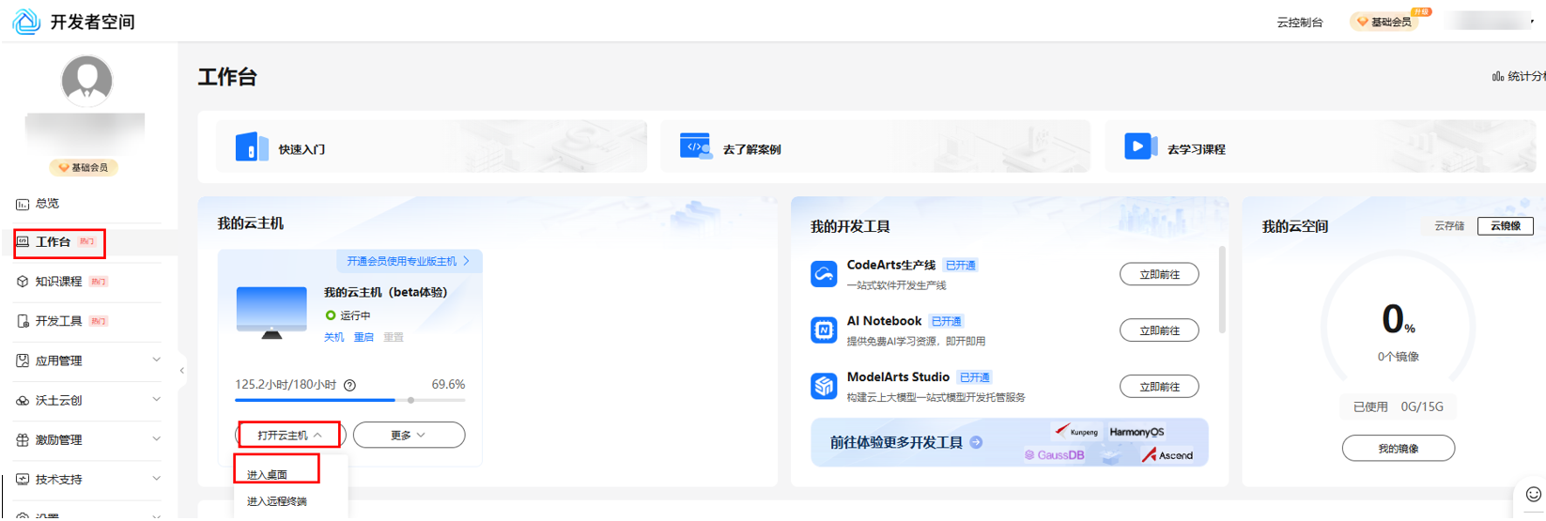Click the 去了解案例 code icon
Image resolution: width=1546 pixels, height=521 pixels.
pos(695,146)
